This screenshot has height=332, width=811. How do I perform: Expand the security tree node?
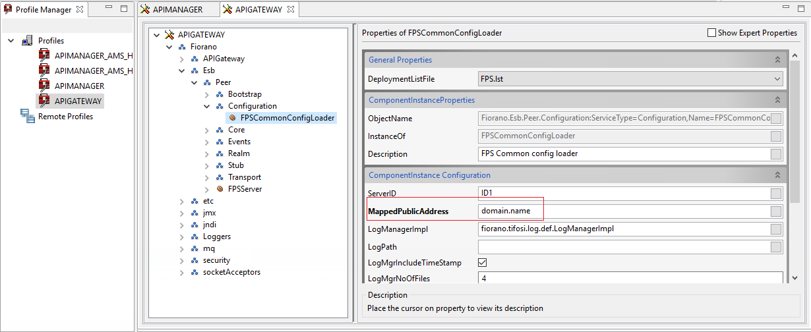[x=182, y=260]
